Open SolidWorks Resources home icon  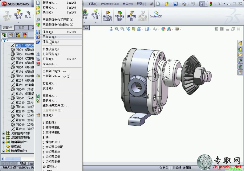pos(240,43)
